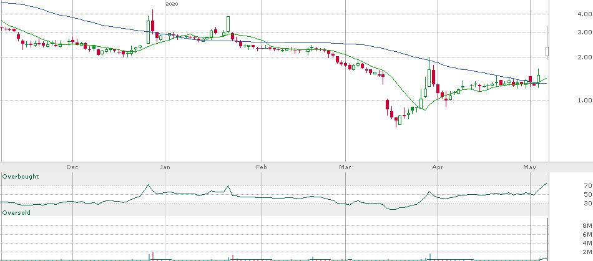Click the 30 level on RSI axis
593x261 pixels.
tap(587, 204)
